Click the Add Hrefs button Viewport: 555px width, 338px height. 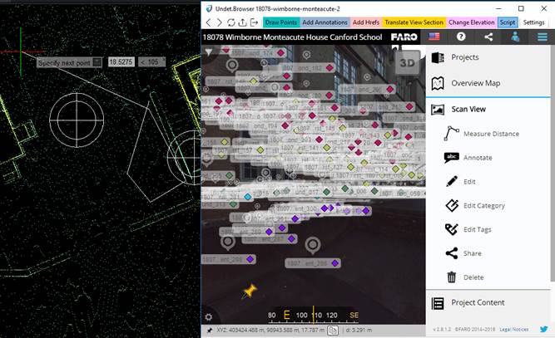coord(366,22)
